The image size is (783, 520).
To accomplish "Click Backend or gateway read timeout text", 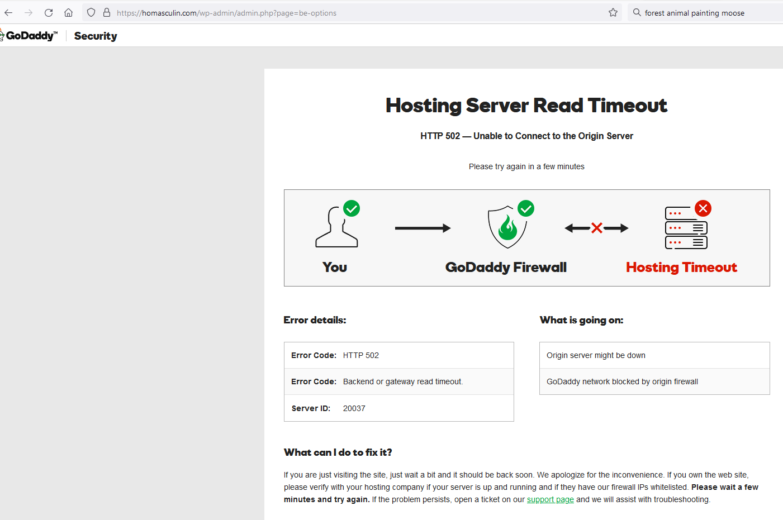I will point(403,381).
